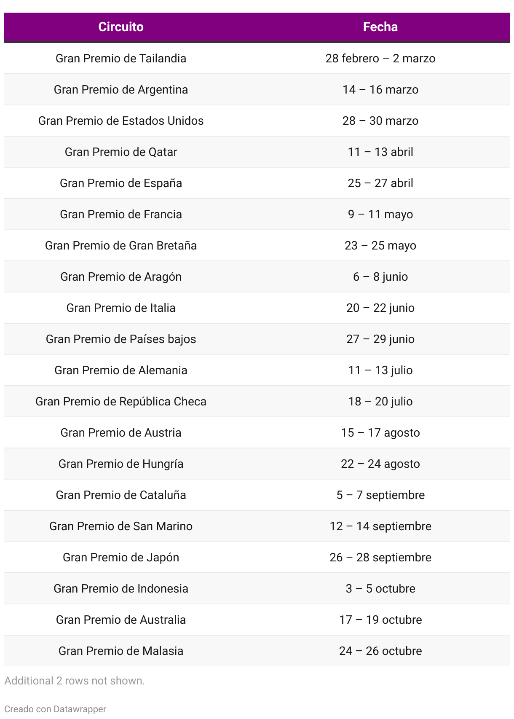Click the Fecha column header
This screenshot has width=514, height=719.
click(380, 27)
